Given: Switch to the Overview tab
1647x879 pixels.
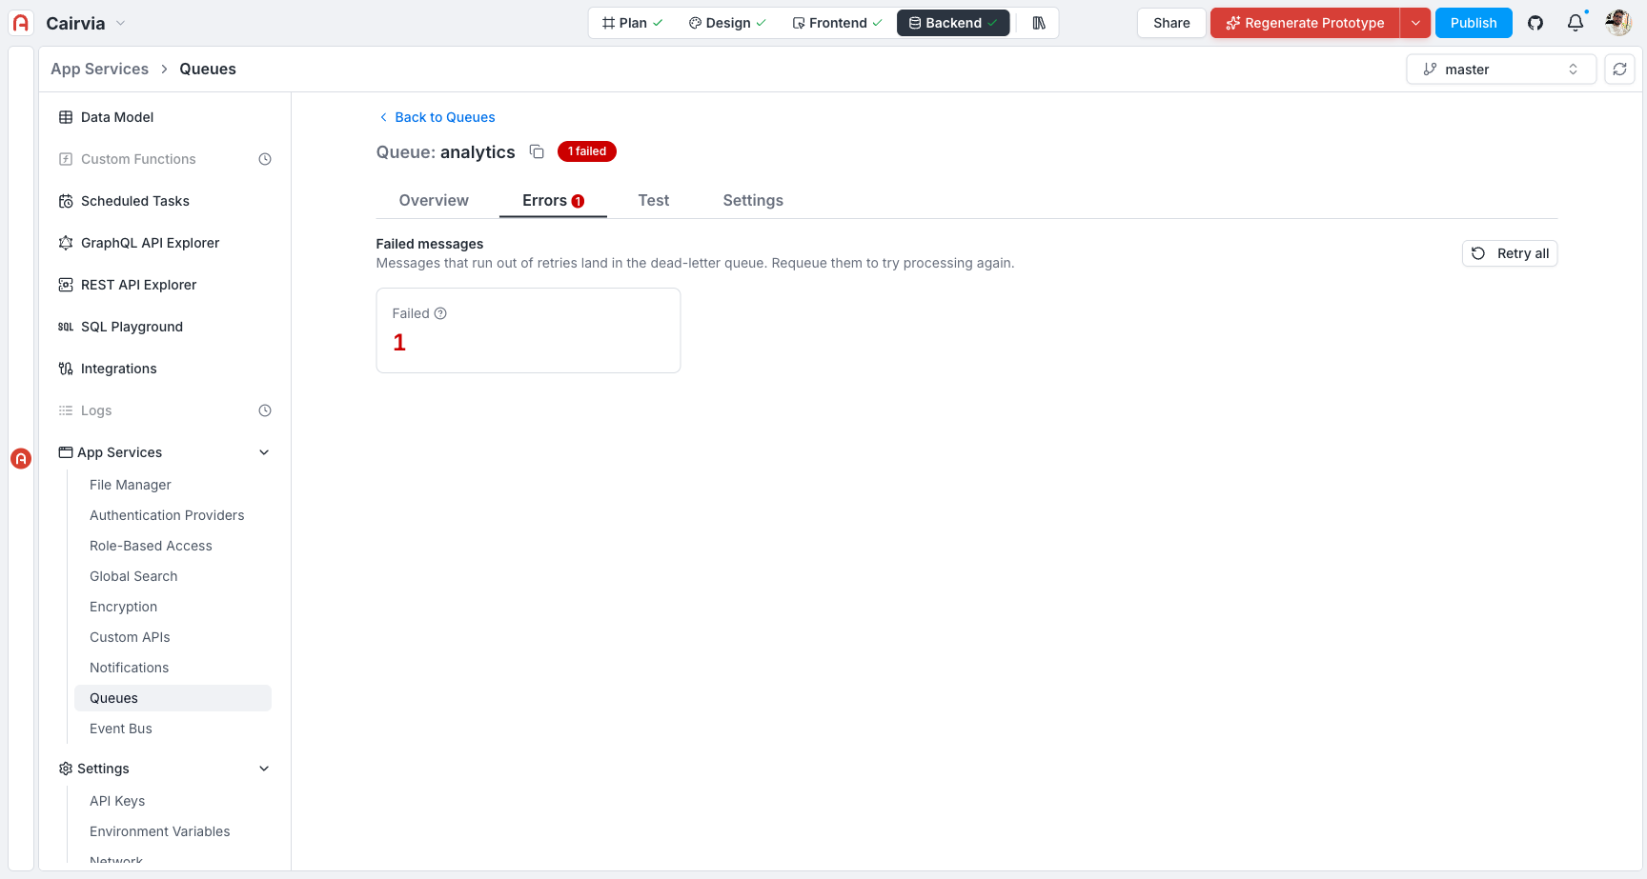Looking at the screenshot, I should [x=434, y=200].
